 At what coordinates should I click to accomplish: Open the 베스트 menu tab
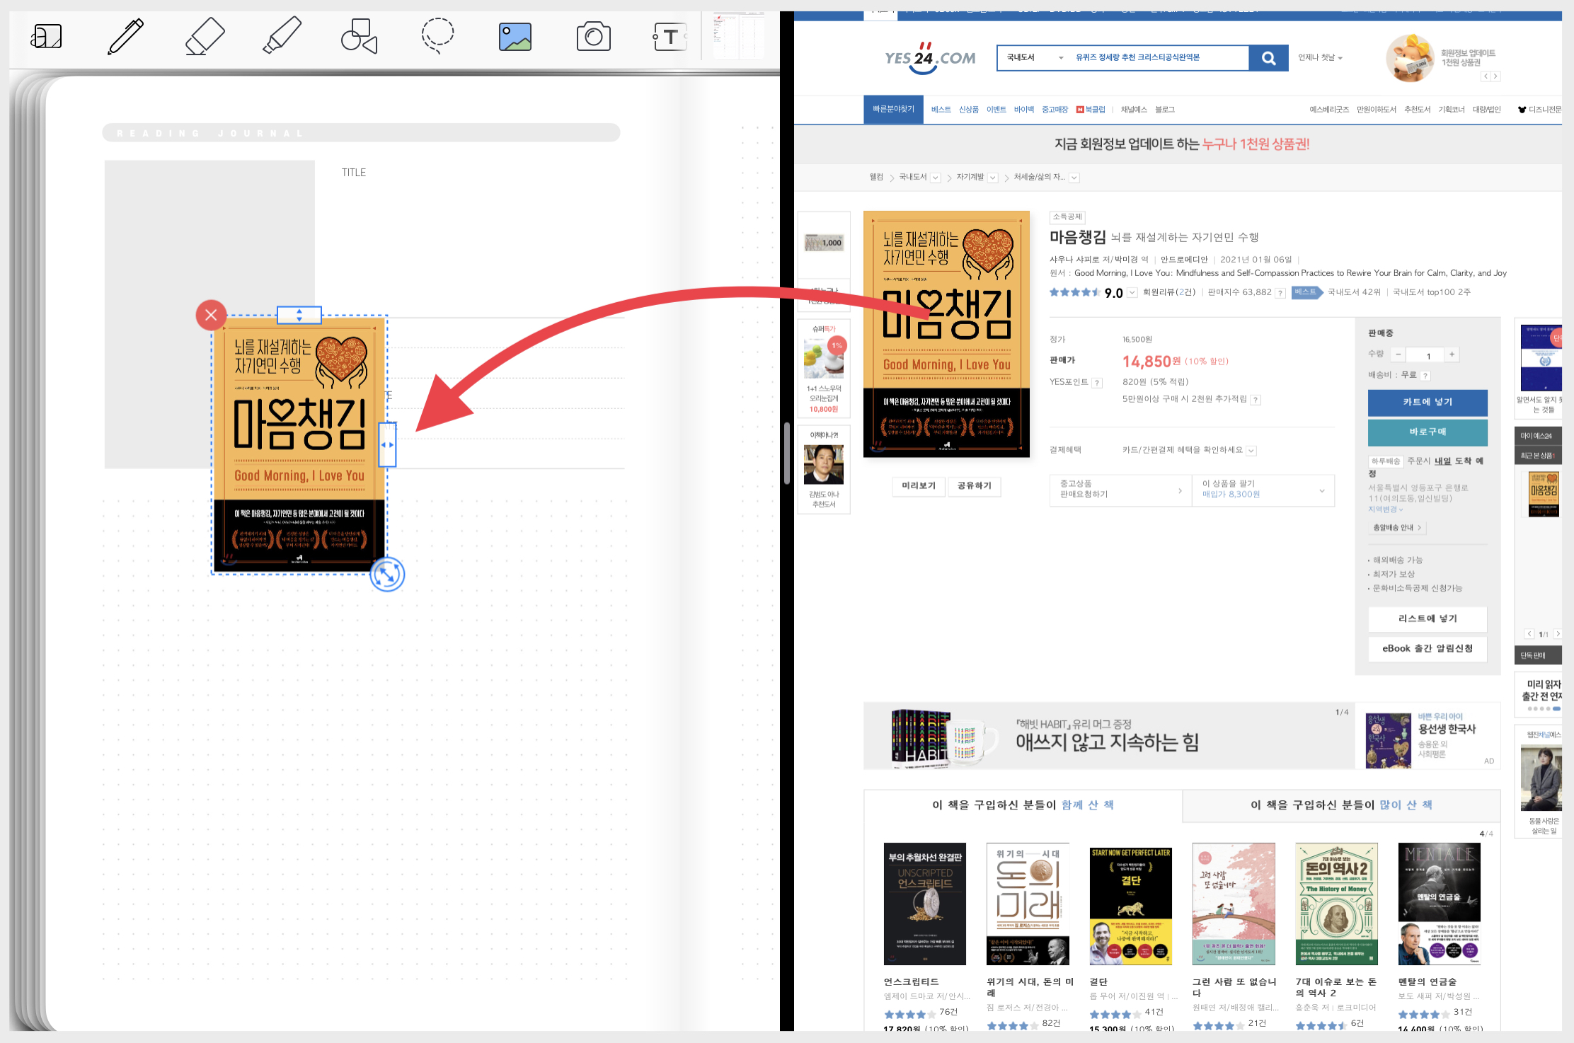941,110
